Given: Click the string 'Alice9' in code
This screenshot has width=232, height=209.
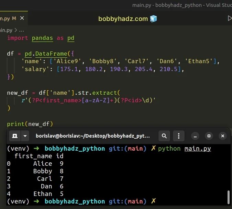Looking at the screenshot, I should (67, 61).
